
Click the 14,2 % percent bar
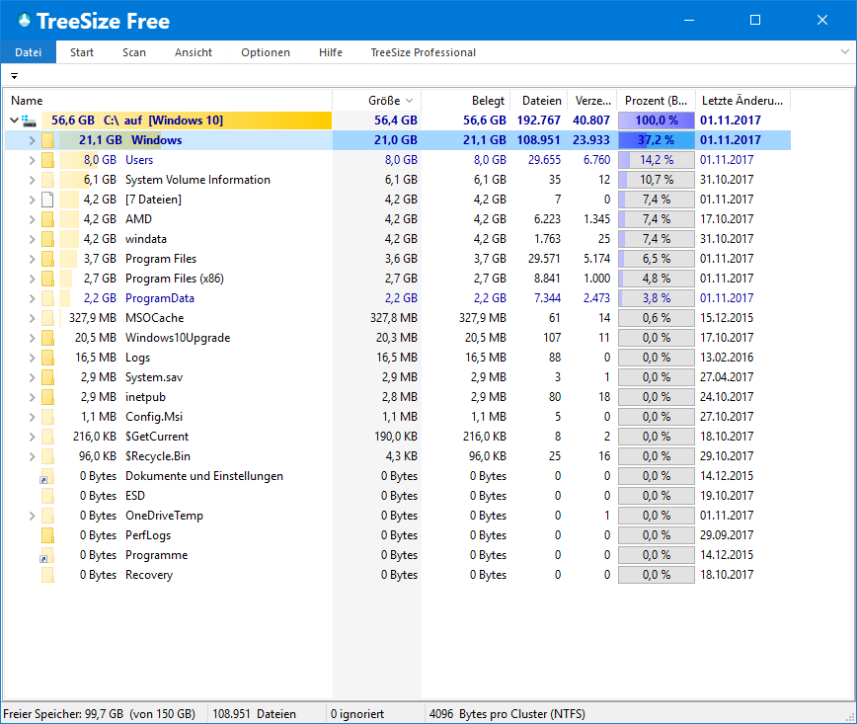657,160
